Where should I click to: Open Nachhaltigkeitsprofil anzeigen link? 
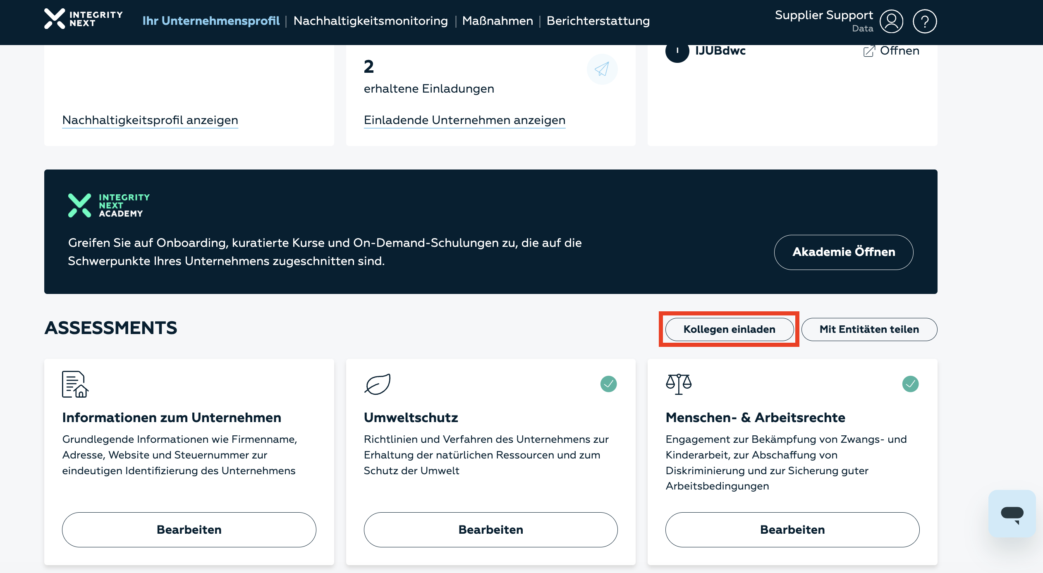(x=150, y=120)
